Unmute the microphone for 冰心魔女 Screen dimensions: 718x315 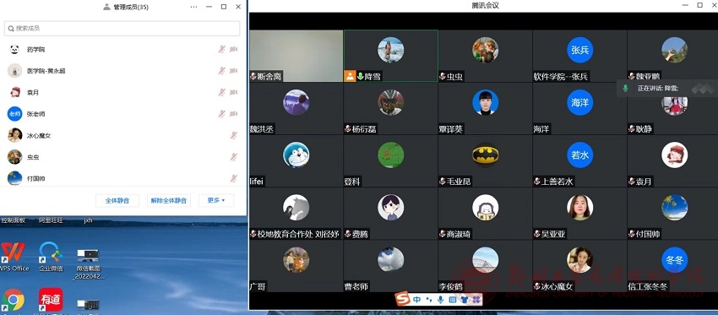(x=233, y=135)
